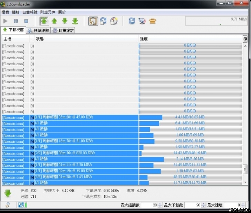
Task: Switch to the 連結獲取 tab
Action: pos(38,31)
